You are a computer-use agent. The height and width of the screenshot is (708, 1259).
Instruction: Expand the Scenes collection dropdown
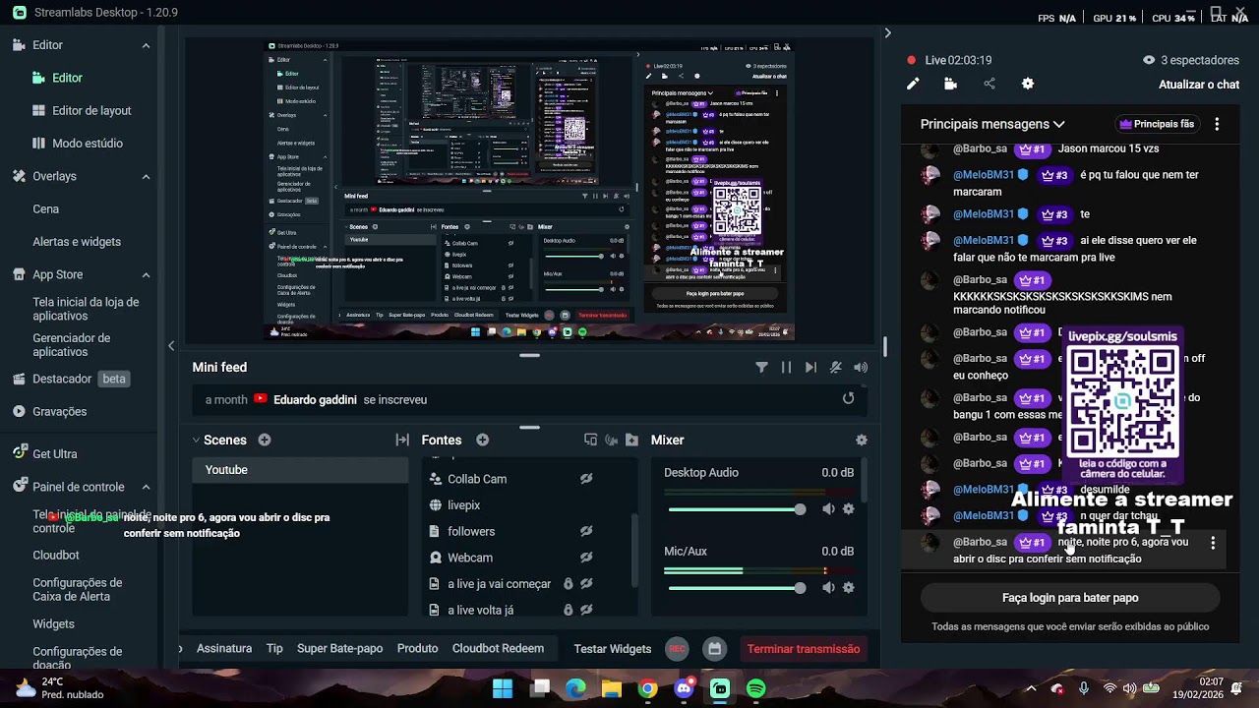tap(196, 440)
